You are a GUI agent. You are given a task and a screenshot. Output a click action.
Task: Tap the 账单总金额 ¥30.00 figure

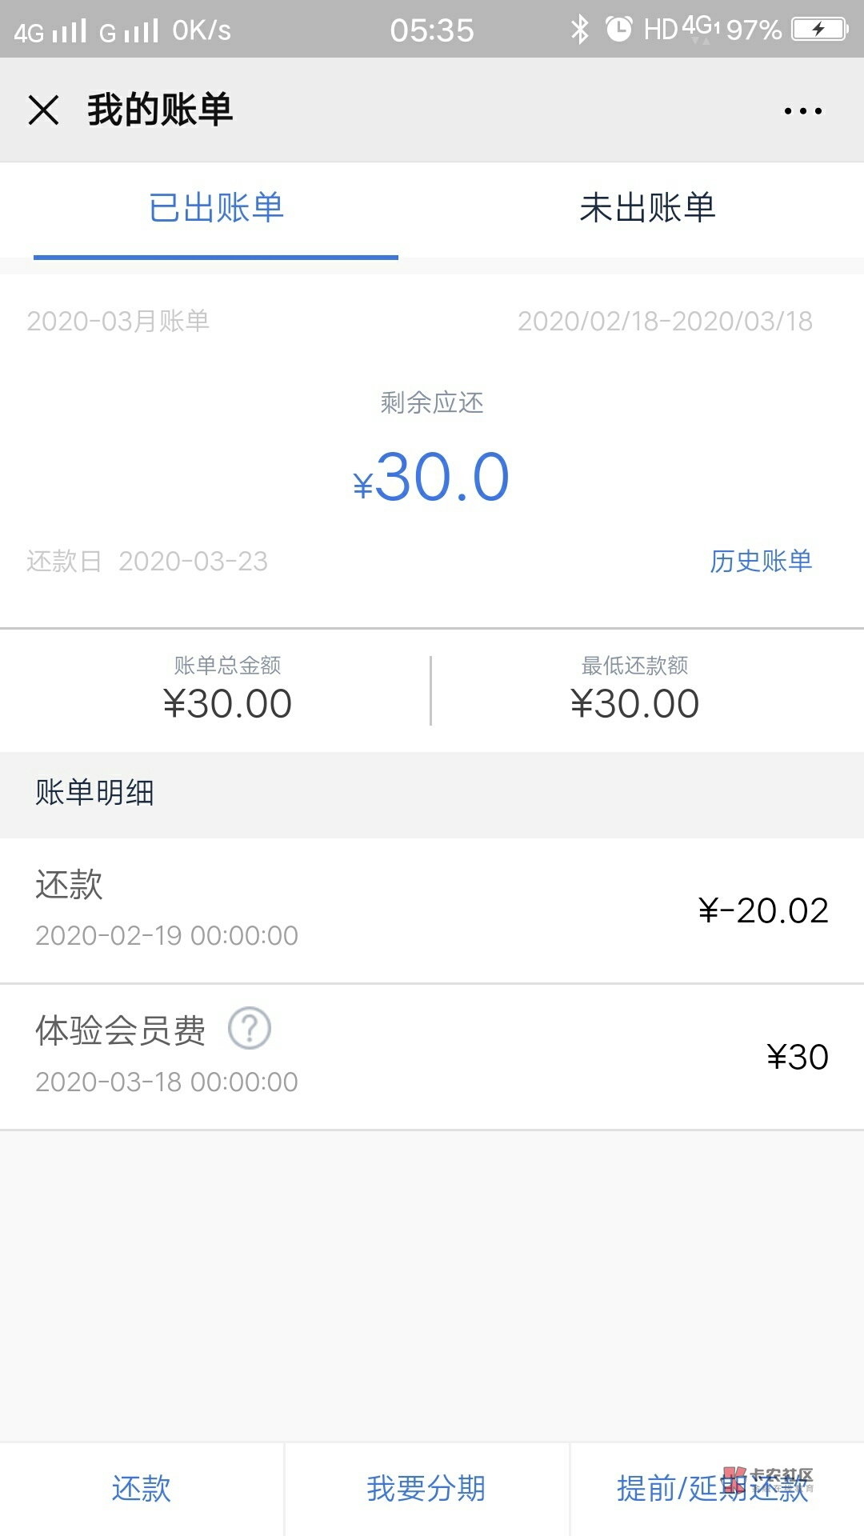click(227, 703)
